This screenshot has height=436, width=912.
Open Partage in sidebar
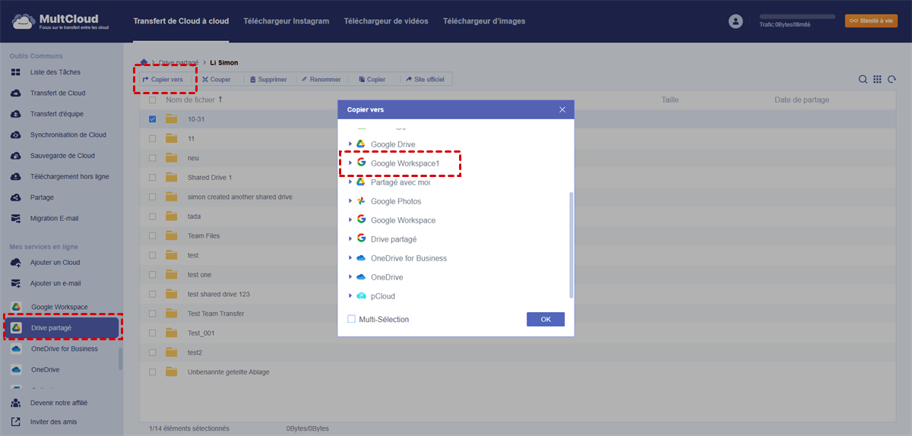(42, 197)
